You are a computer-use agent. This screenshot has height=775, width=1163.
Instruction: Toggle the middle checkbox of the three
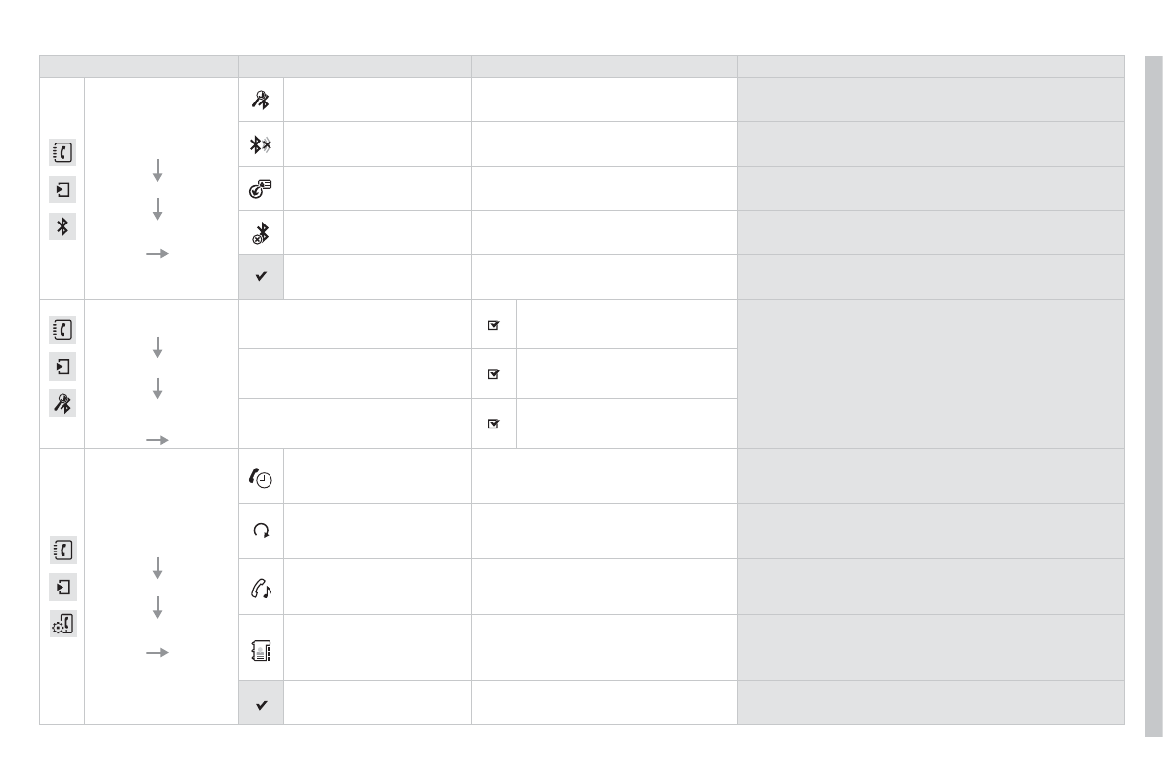coord(493,374)
